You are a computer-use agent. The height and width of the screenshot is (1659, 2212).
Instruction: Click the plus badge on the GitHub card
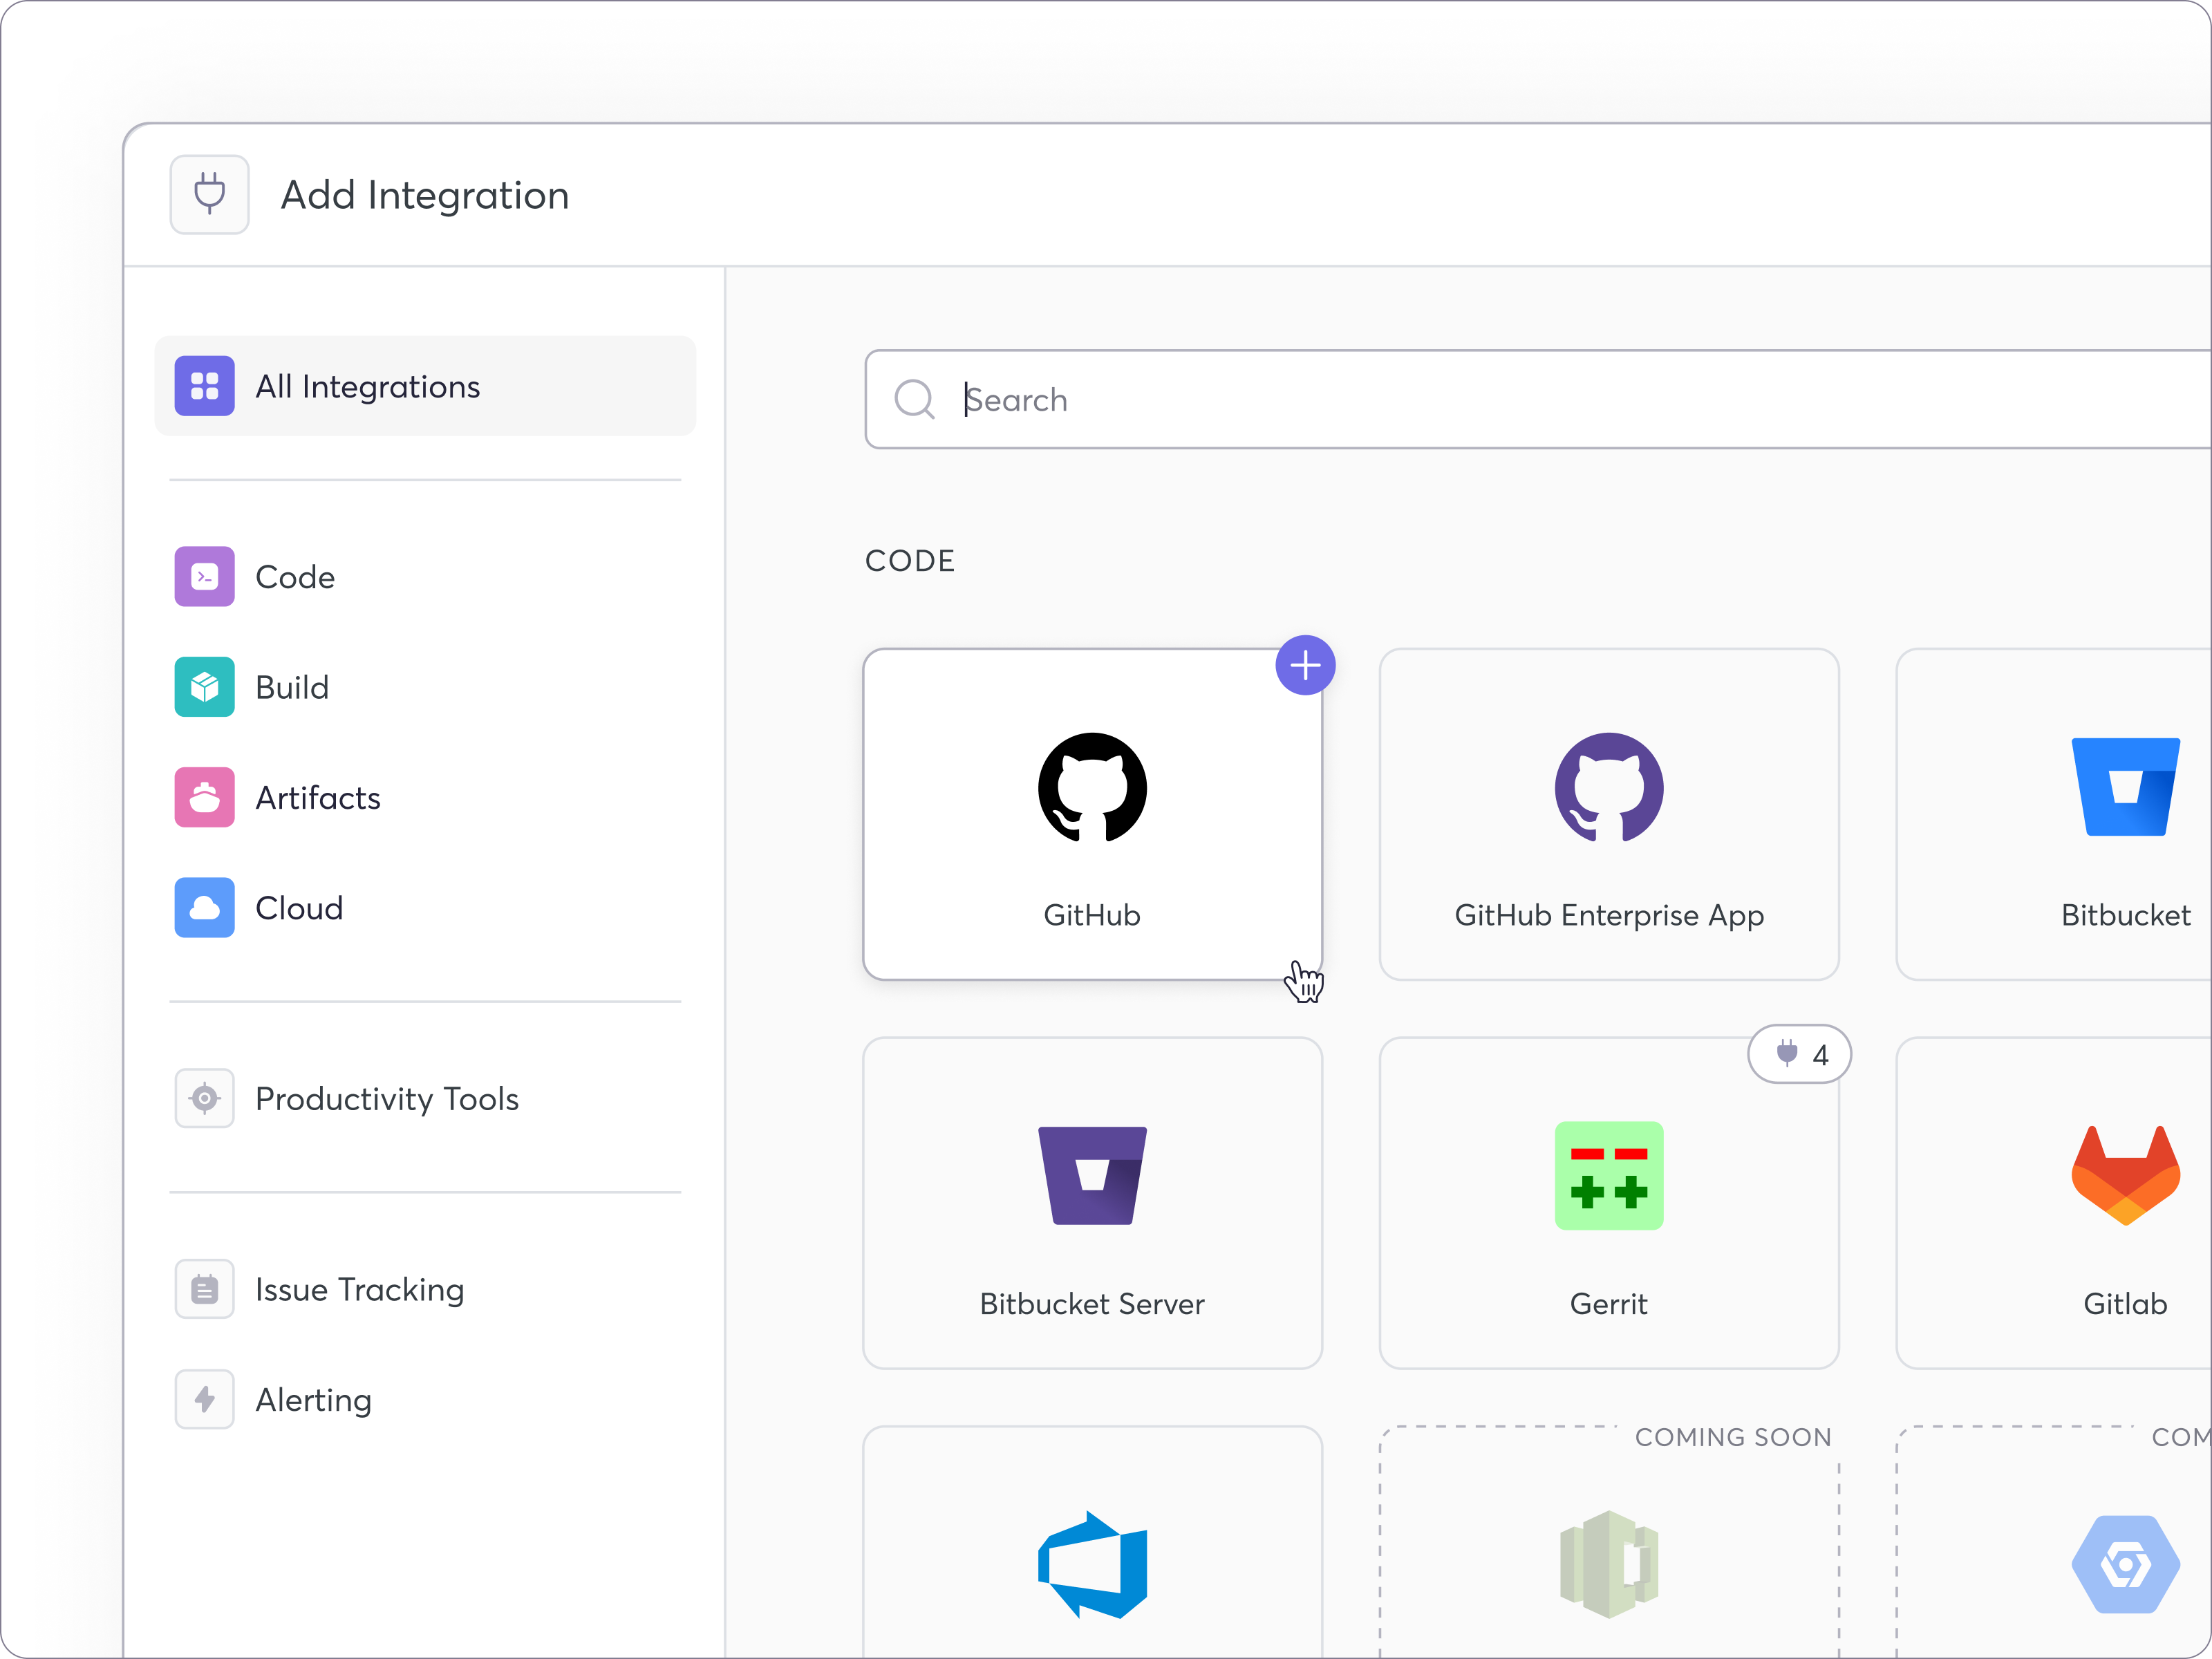(x=1305, y=665)
